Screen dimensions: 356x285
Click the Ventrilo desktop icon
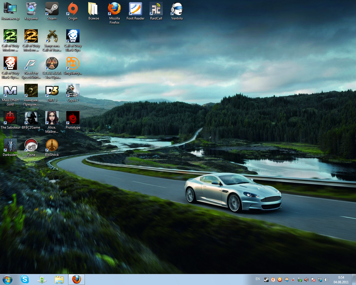tap(177, 9)
